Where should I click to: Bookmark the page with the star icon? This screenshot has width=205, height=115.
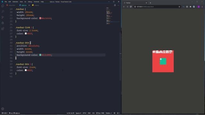coord(179,7)
